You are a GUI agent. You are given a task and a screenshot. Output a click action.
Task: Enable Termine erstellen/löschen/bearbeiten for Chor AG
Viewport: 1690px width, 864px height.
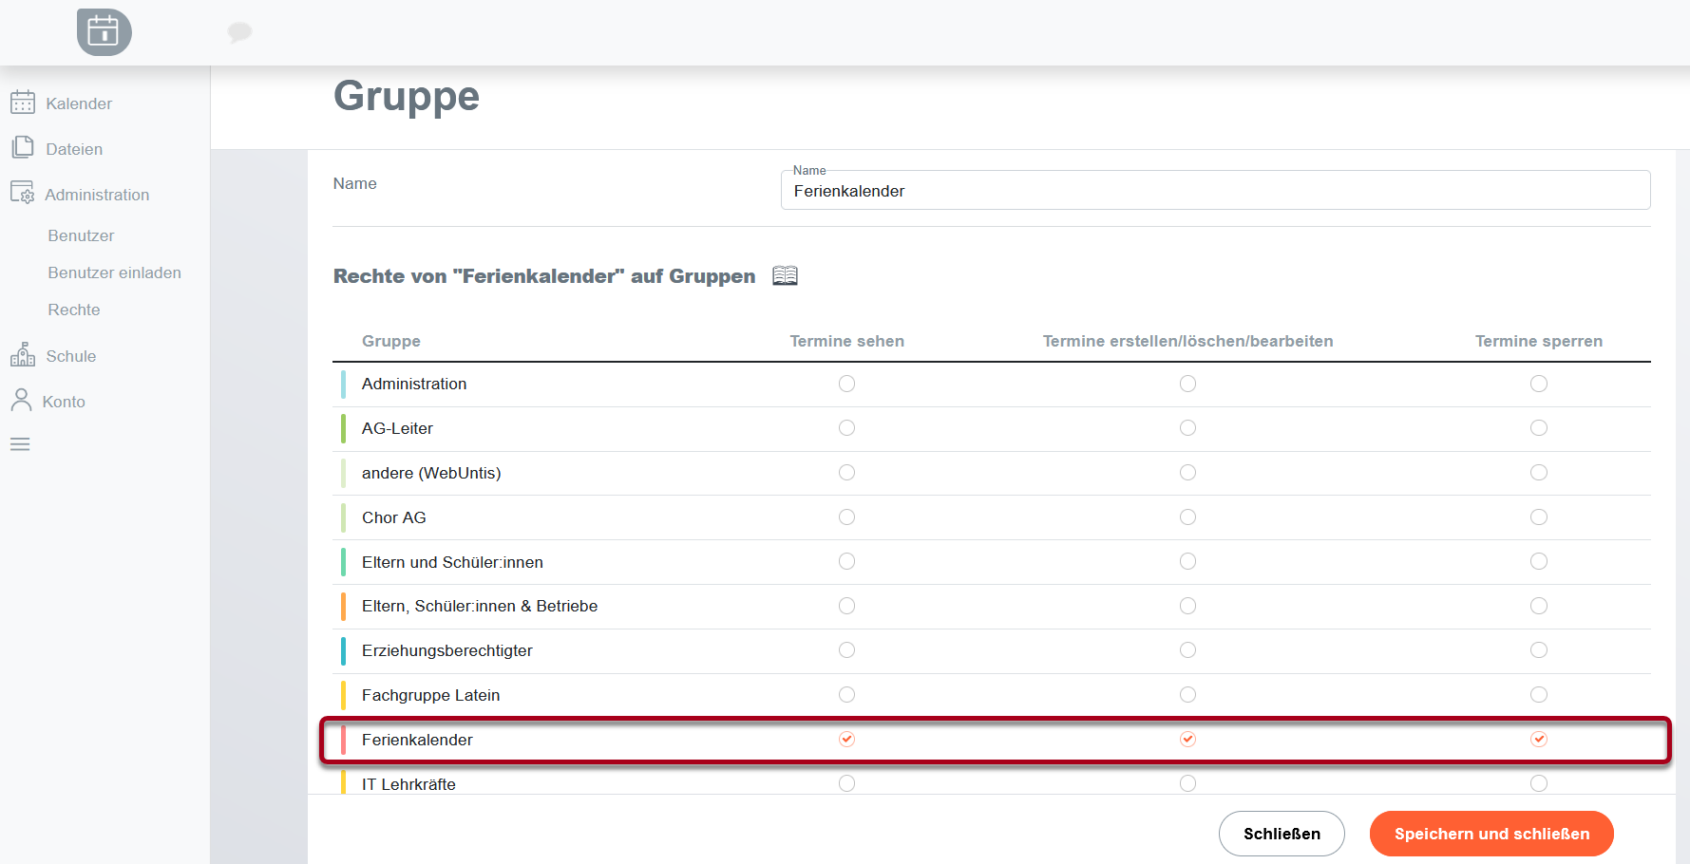1187,517
